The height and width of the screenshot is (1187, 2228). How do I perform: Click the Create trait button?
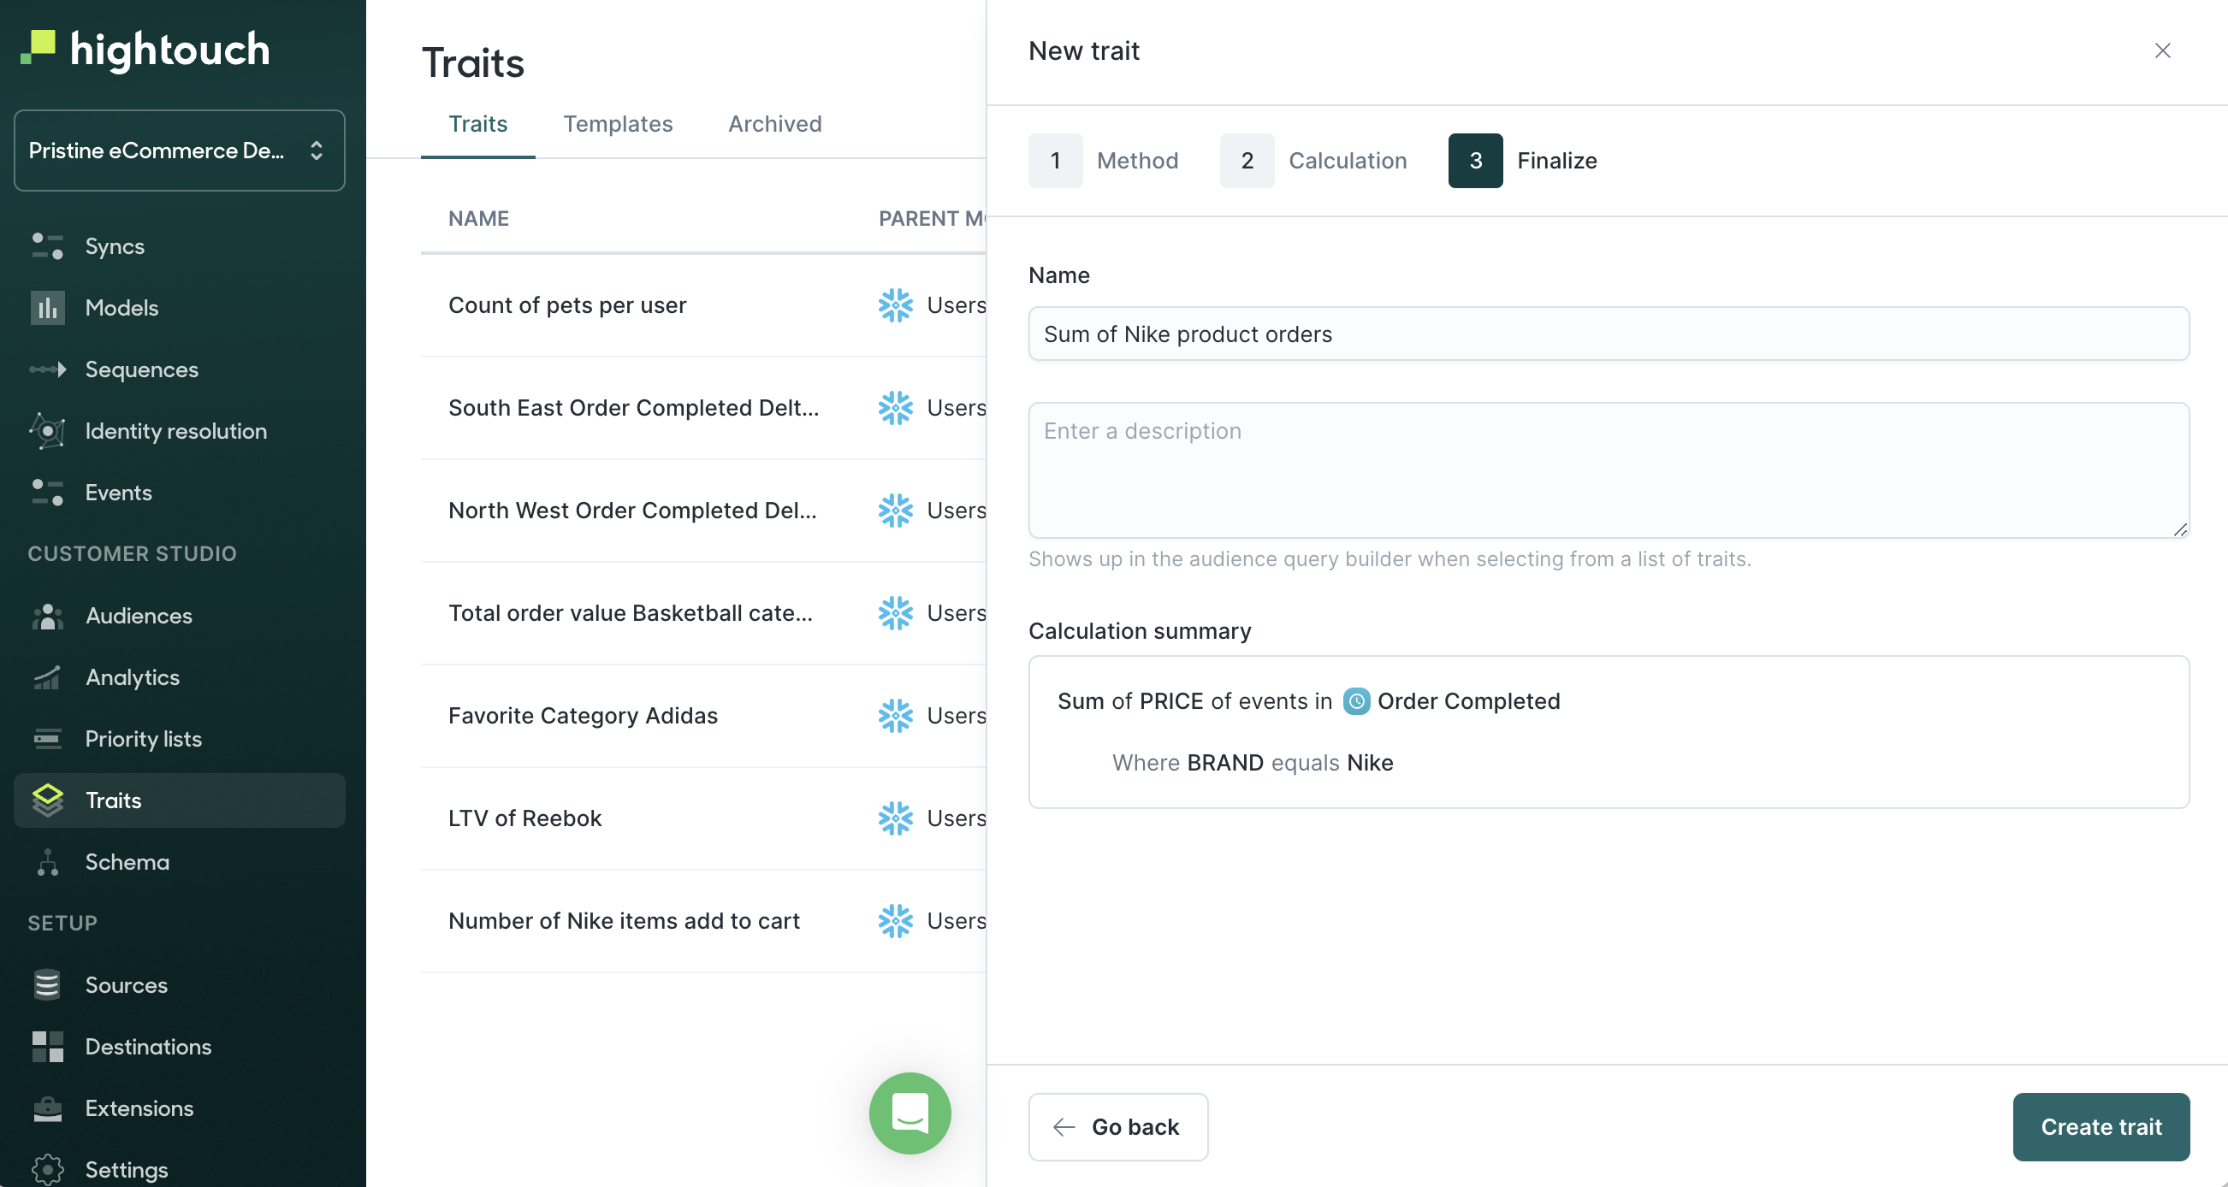[2101, 1127]
